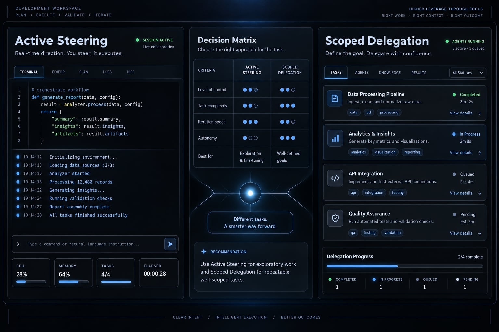Open the Data Processing Pipeline document icon
Screen dimensions: 499x332
335,98
